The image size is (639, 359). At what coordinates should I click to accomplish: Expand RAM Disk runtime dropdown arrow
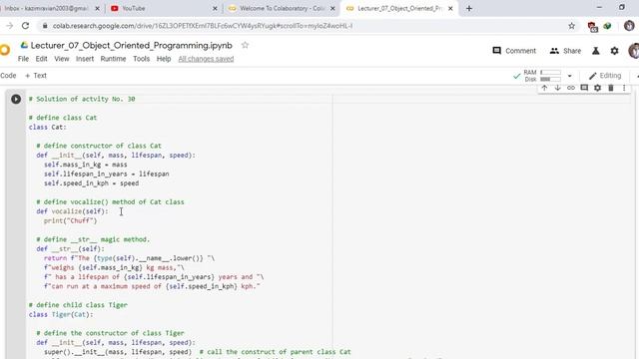coord(570,76)
